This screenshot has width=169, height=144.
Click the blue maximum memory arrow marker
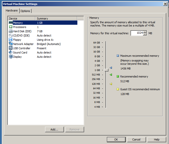[x=111, y=67]
